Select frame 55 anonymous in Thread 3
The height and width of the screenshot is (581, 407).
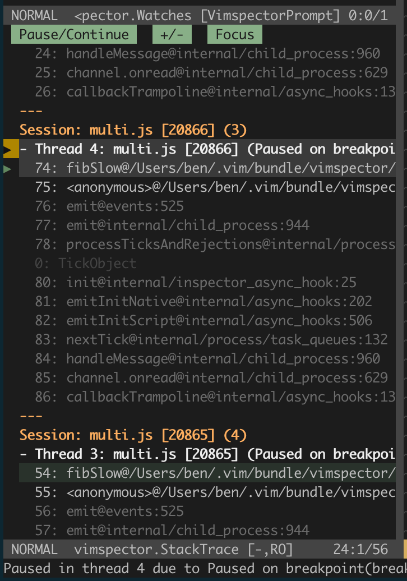(207, 492)
